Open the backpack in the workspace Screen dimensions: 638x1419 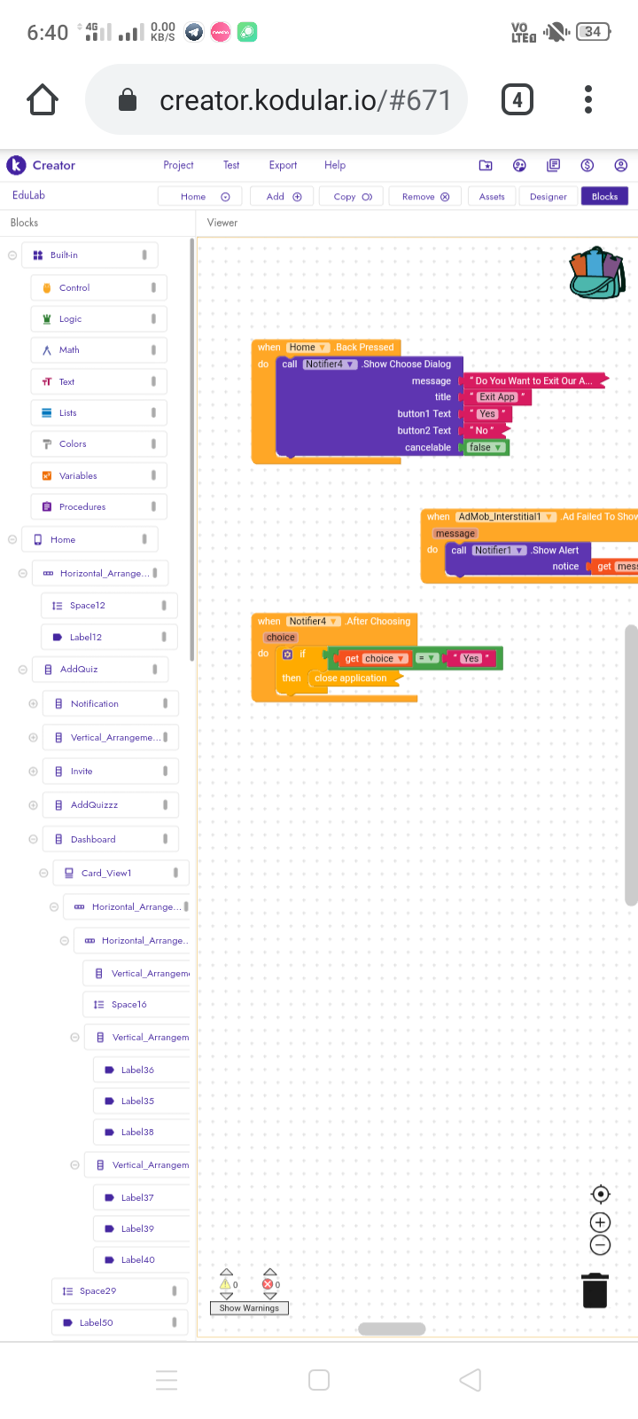click(x=597, y=273)
